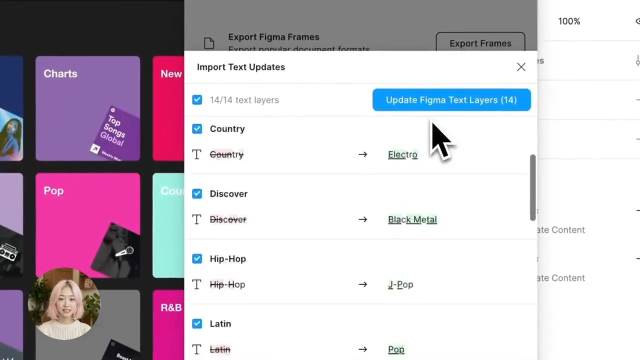Disable the "Latin" layer checkbox

click(x=197, y=323)
